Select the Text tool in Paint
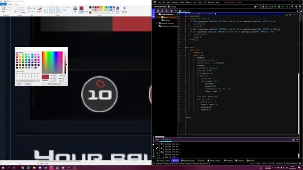 pyautogui.click(x=35, y=8)
